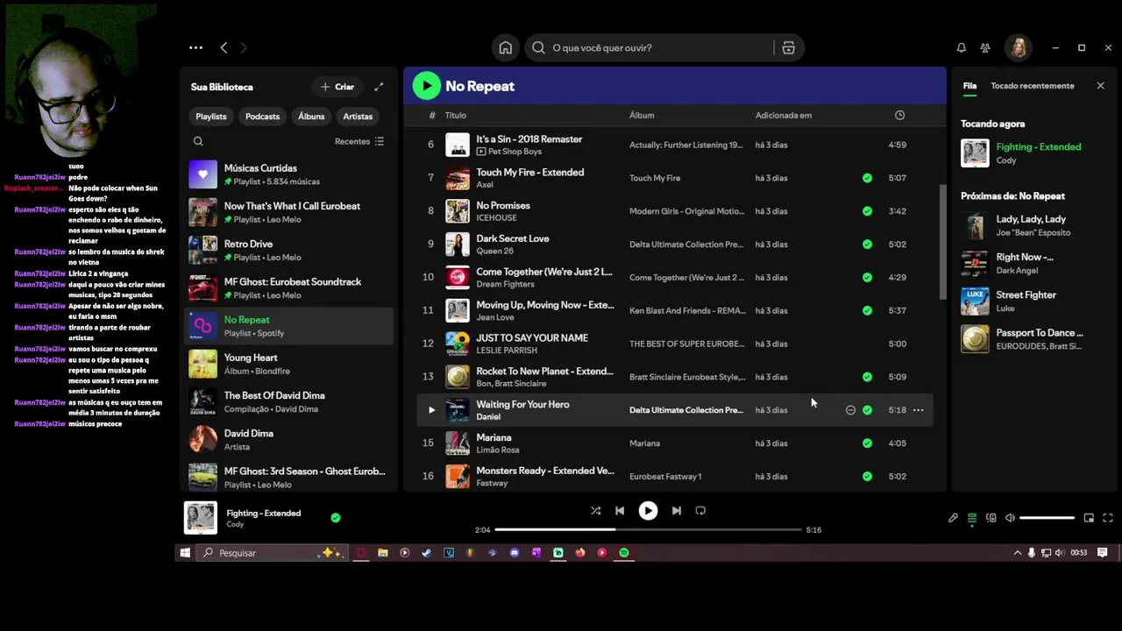Screen dimensions: 1122x631
Task: Toggle repeat in the player bar
Action: pyautogui.click(x=700, y=511)
